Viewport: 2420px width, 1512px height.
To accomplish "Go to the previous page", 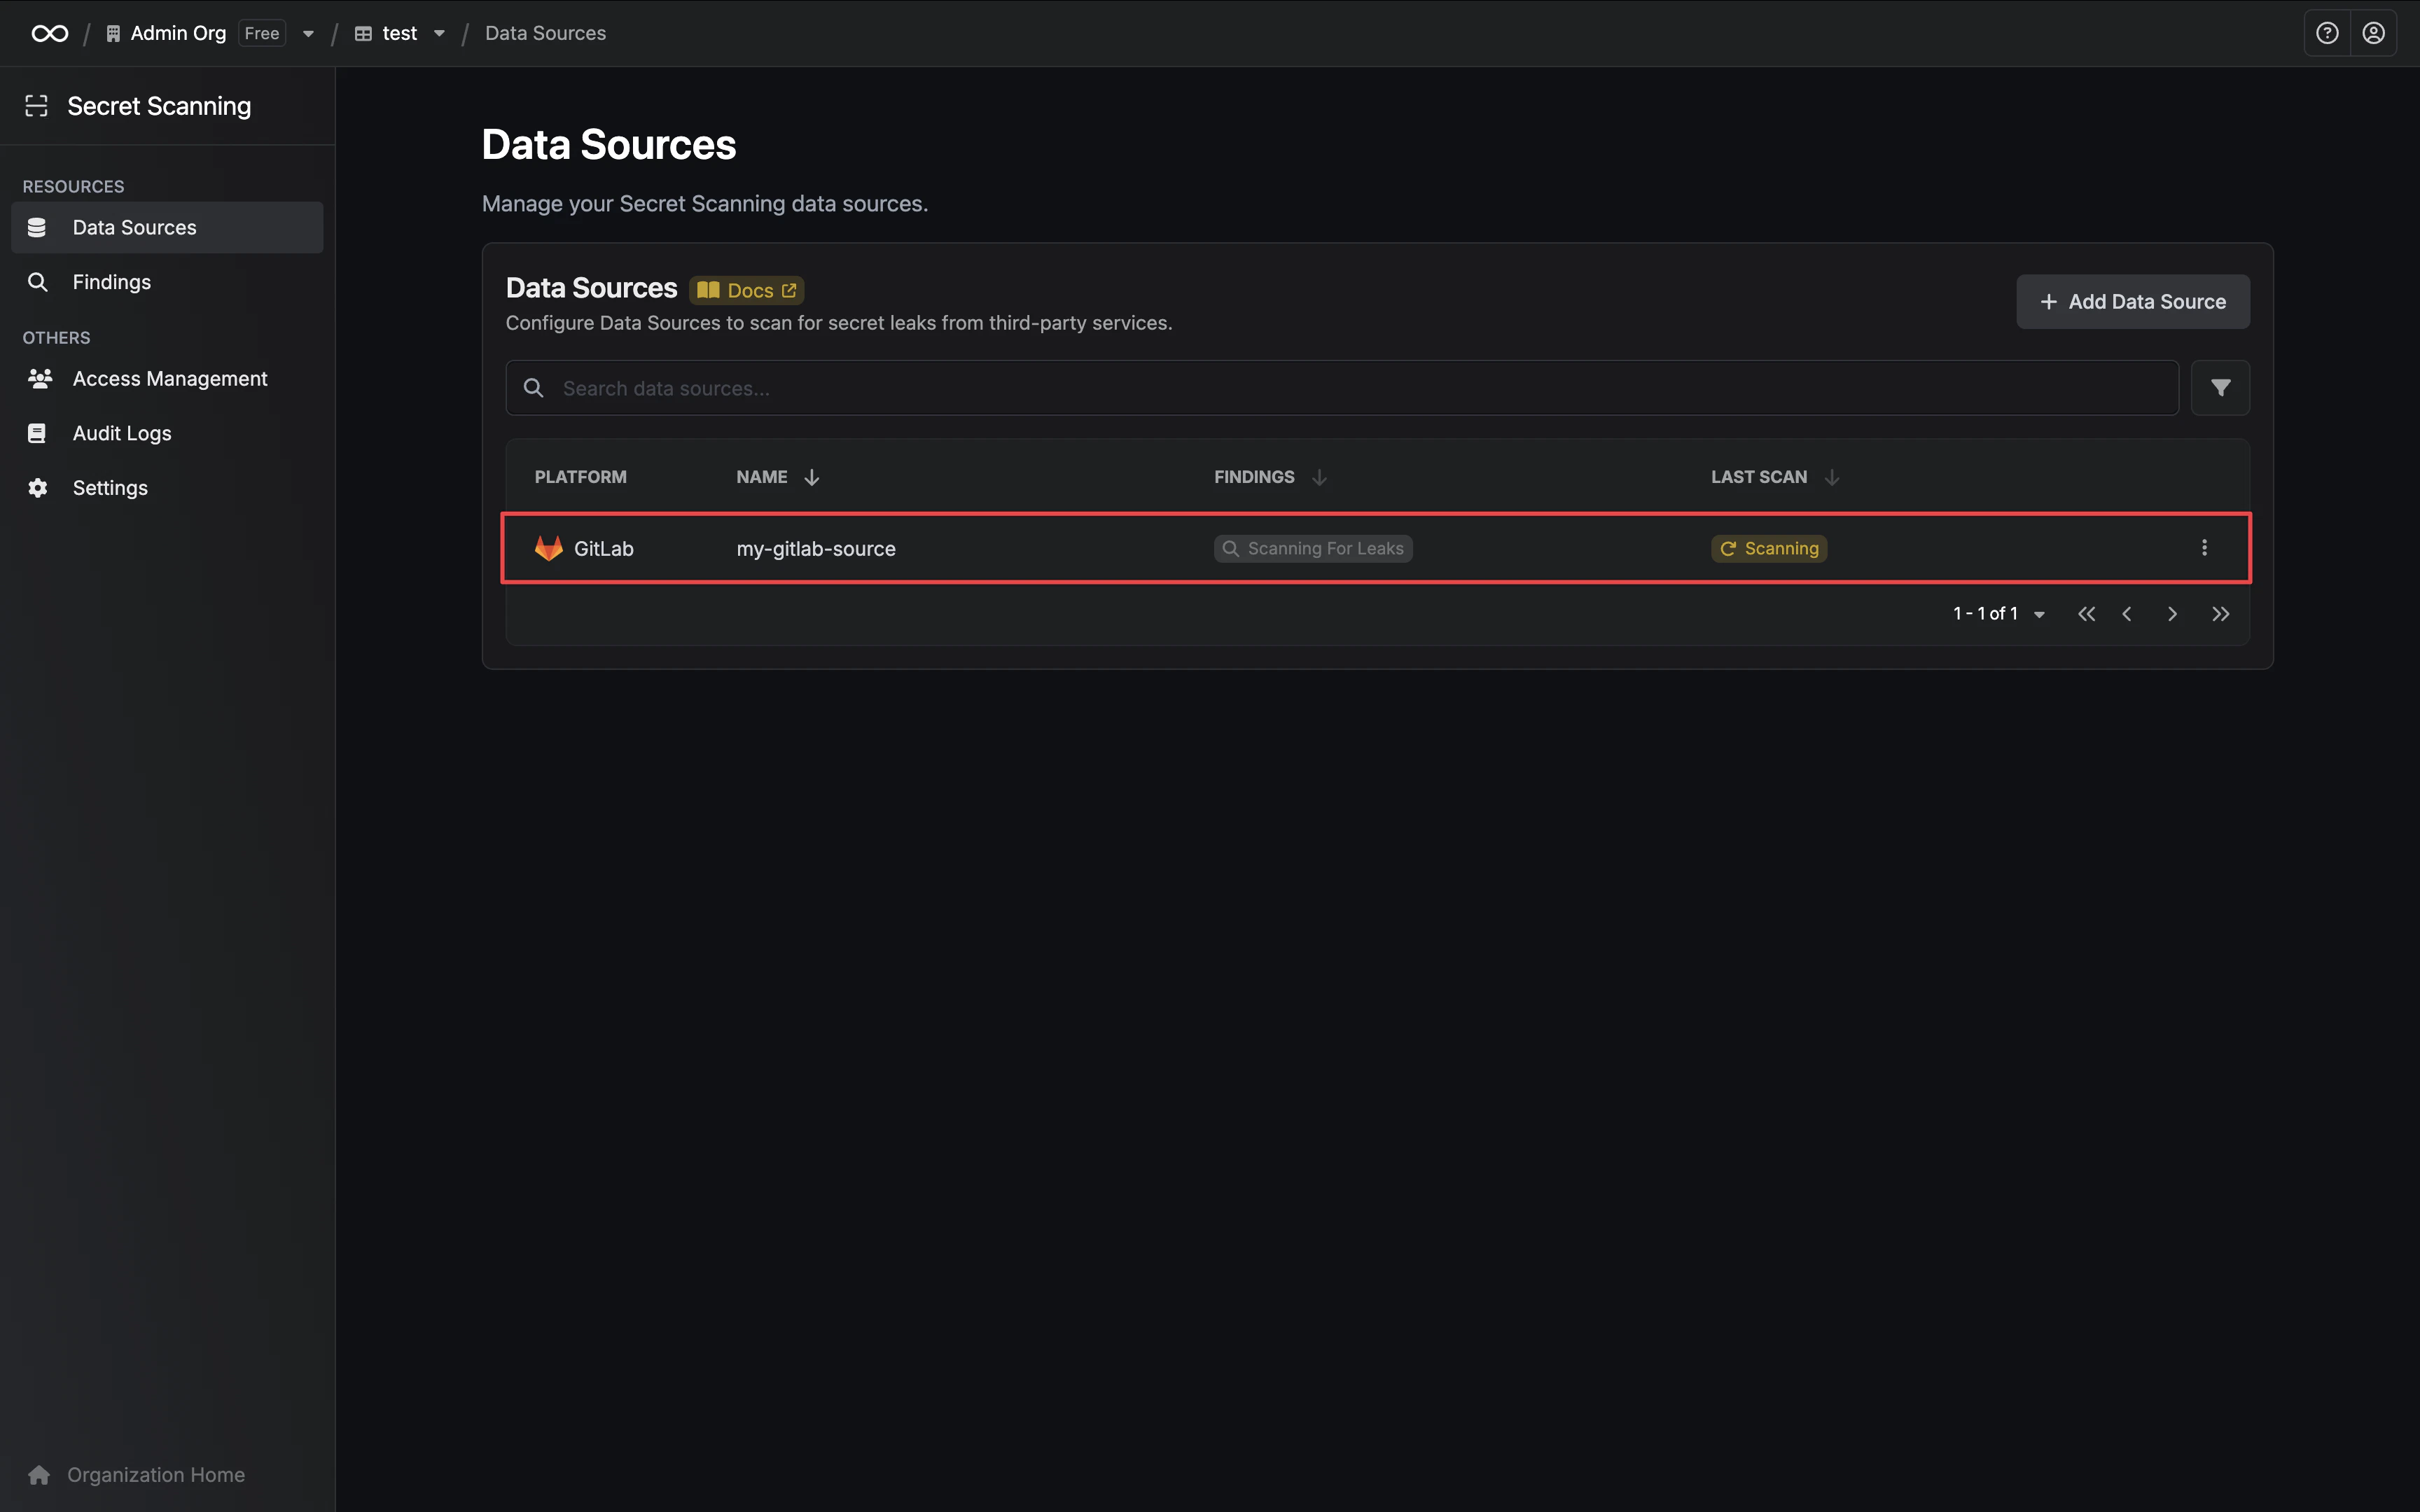I will pyautogui.click(x=2127, y=614).
